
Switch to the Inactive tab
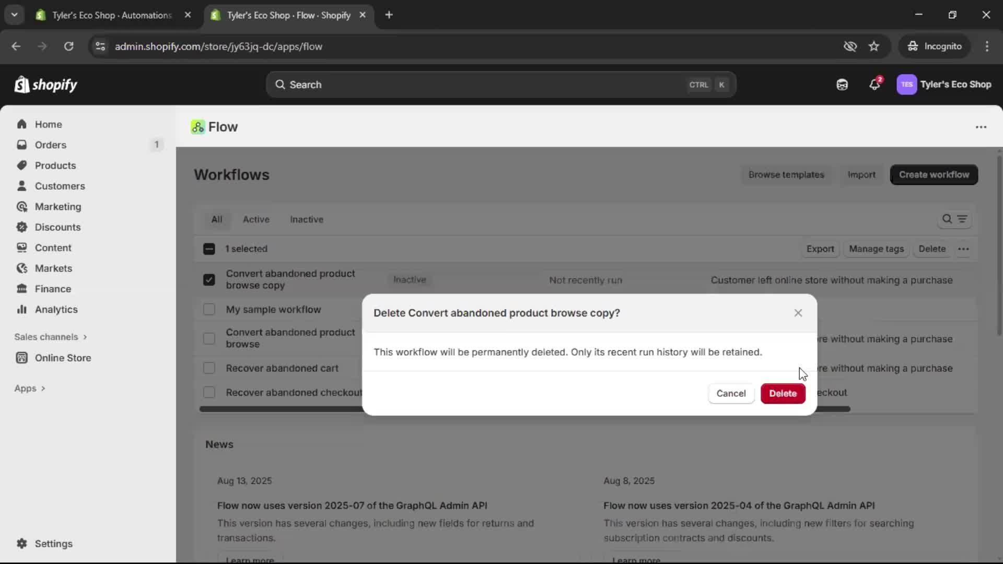(307, 219)
